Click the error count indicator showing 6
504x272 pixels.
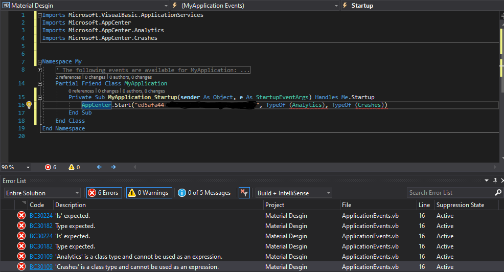[x=51, y=167]
